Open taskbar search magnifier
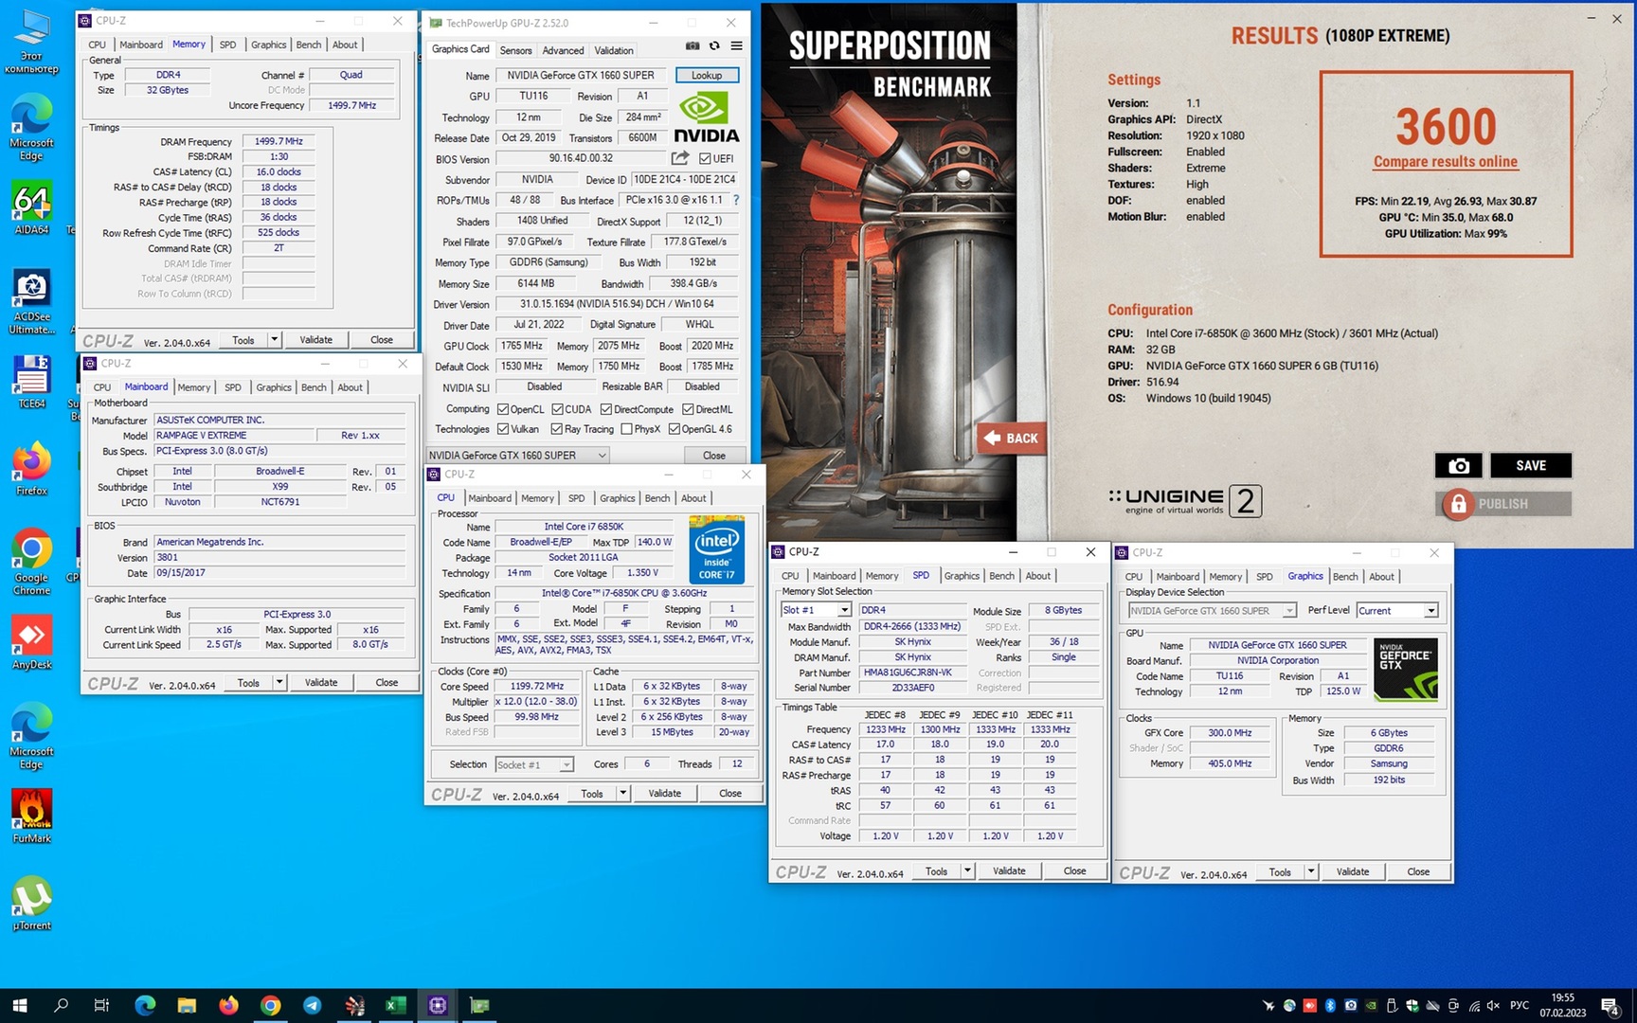Screen dimensions: 1637x1023 pyautogui.click(x=61, y=1005)
